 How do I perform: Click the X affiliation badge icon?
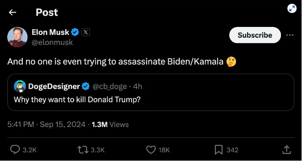tap(86, 32)
